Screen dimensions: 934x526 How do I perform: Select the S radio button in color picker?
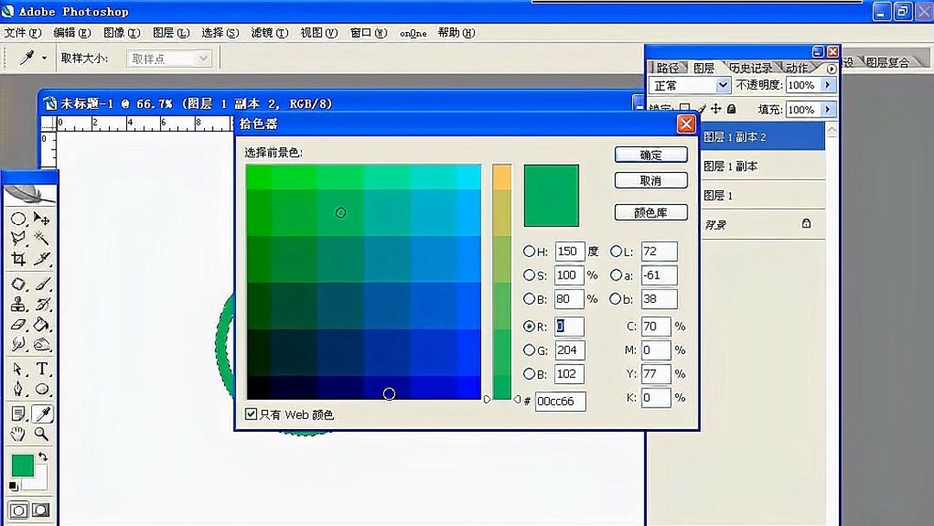tap(530, 275)
